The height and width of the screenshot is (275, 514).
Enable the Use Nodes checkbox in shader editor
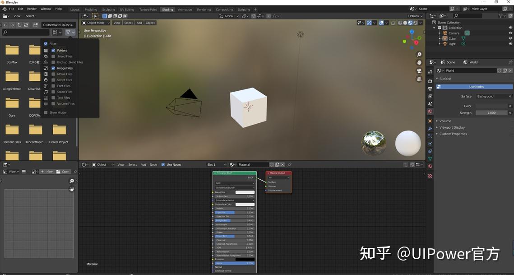(x=163, y=164)
